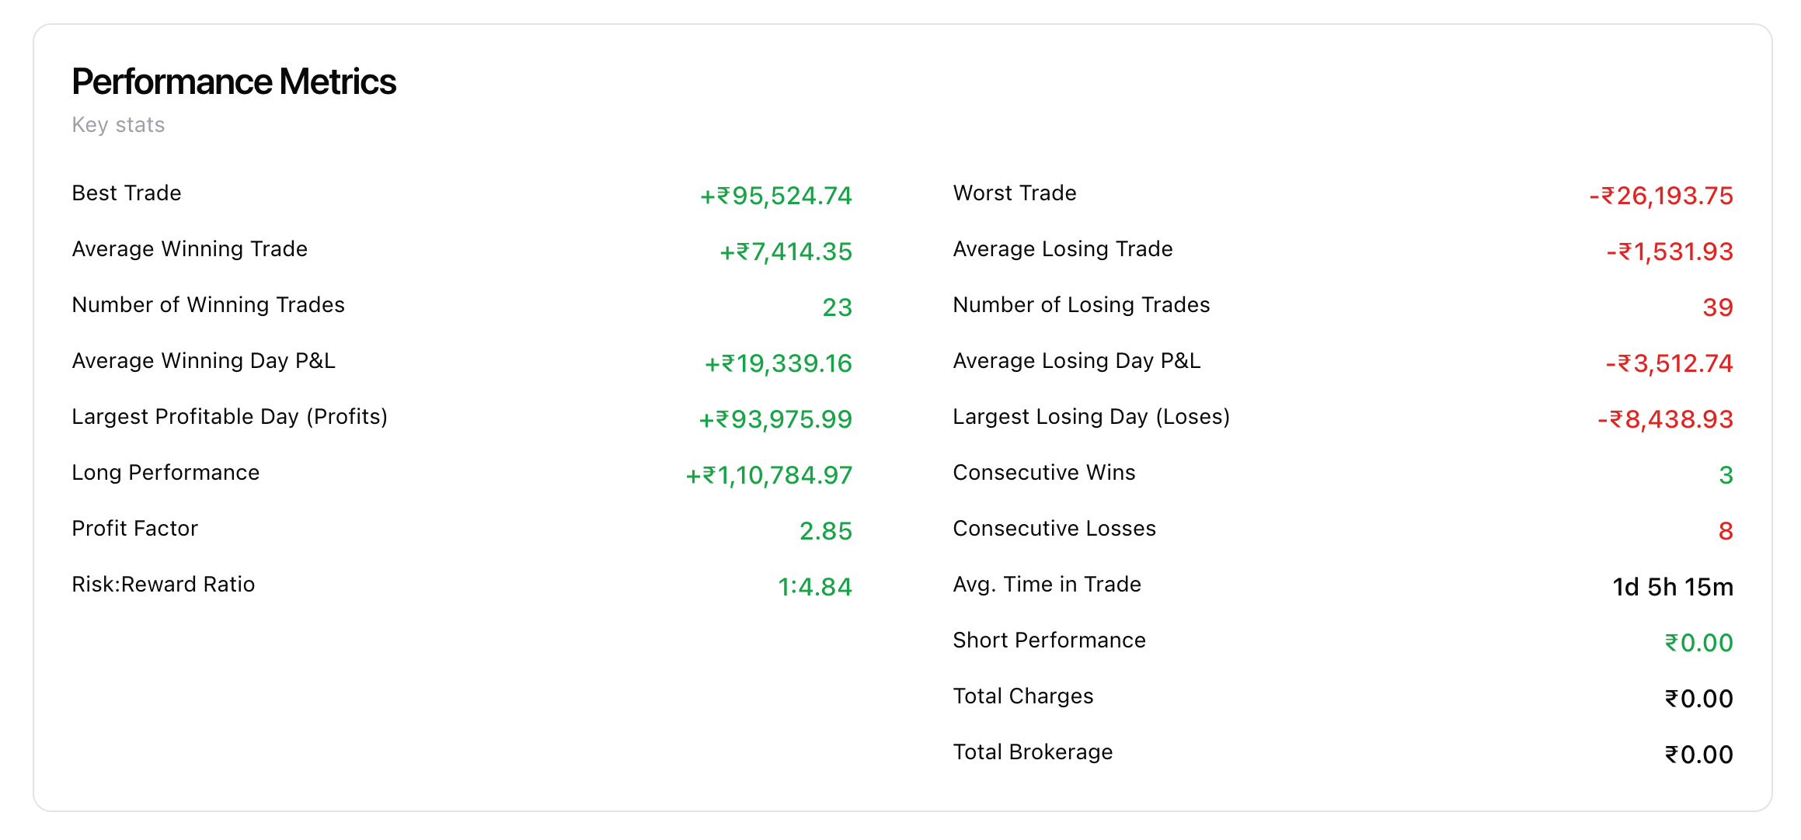Click the Number of Winning Trades count 23

[x=837, y=307]
